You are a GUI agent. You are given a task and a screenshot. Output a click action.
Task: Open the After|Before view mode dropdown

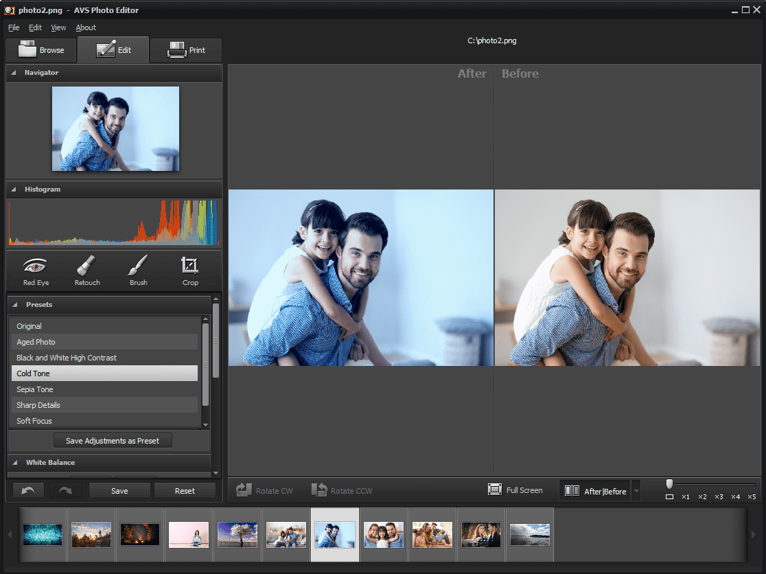click(x=636, y=491)
